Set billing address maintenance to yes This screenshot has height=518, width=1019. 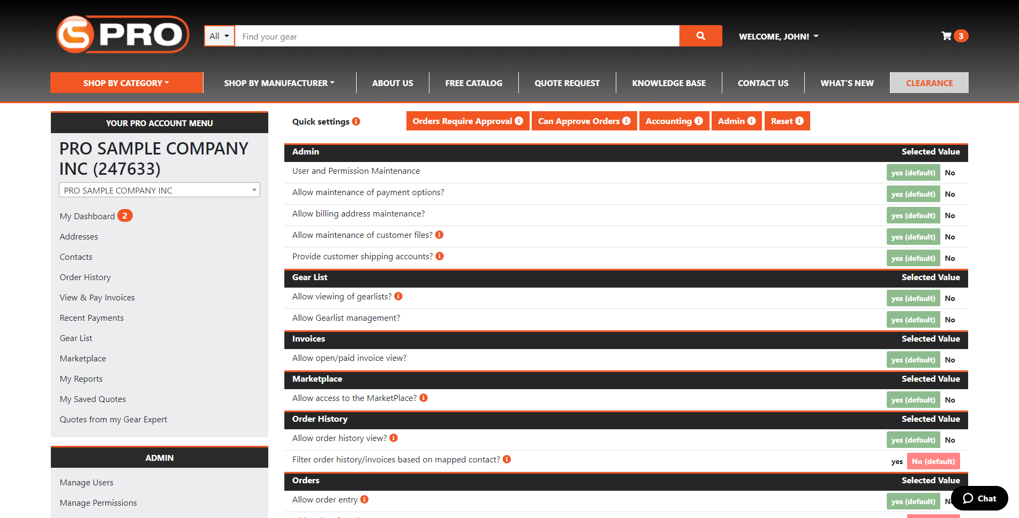(x=913, y=215)
